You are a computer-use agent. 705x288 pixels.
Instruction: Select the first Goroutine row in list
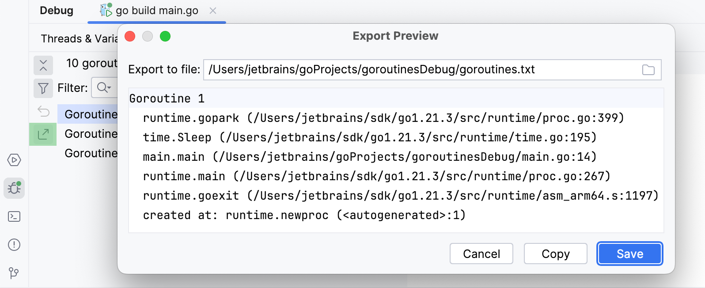pyautogui.click(x=91, y=114)
